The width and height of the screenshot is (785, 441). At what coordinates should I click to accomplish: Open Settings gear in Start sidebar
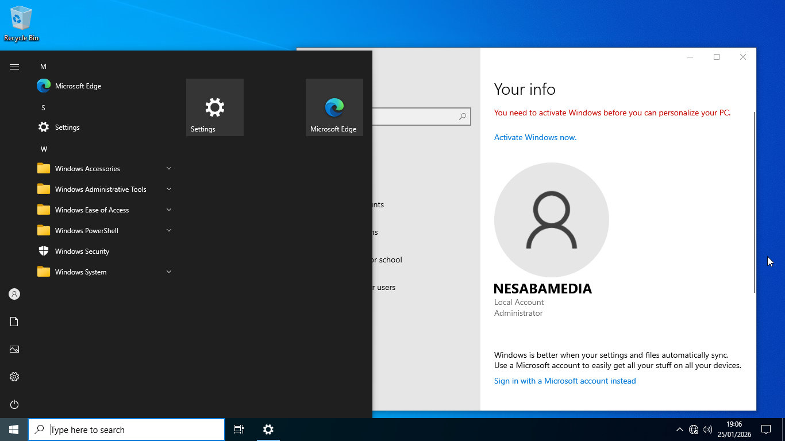coord(14,377)
